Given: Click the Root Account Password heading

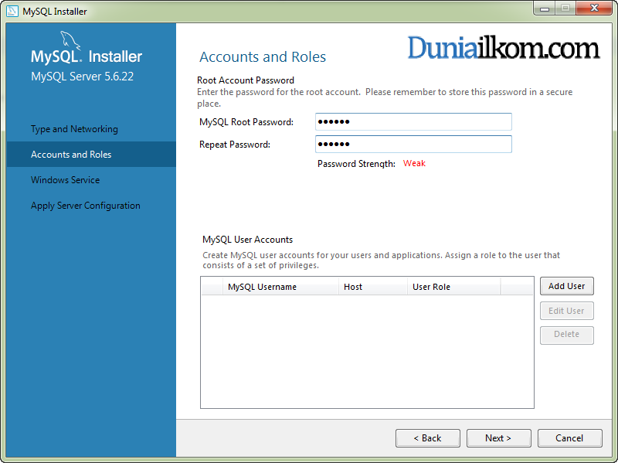Looking at the screenshot, I should coord(246,80).
